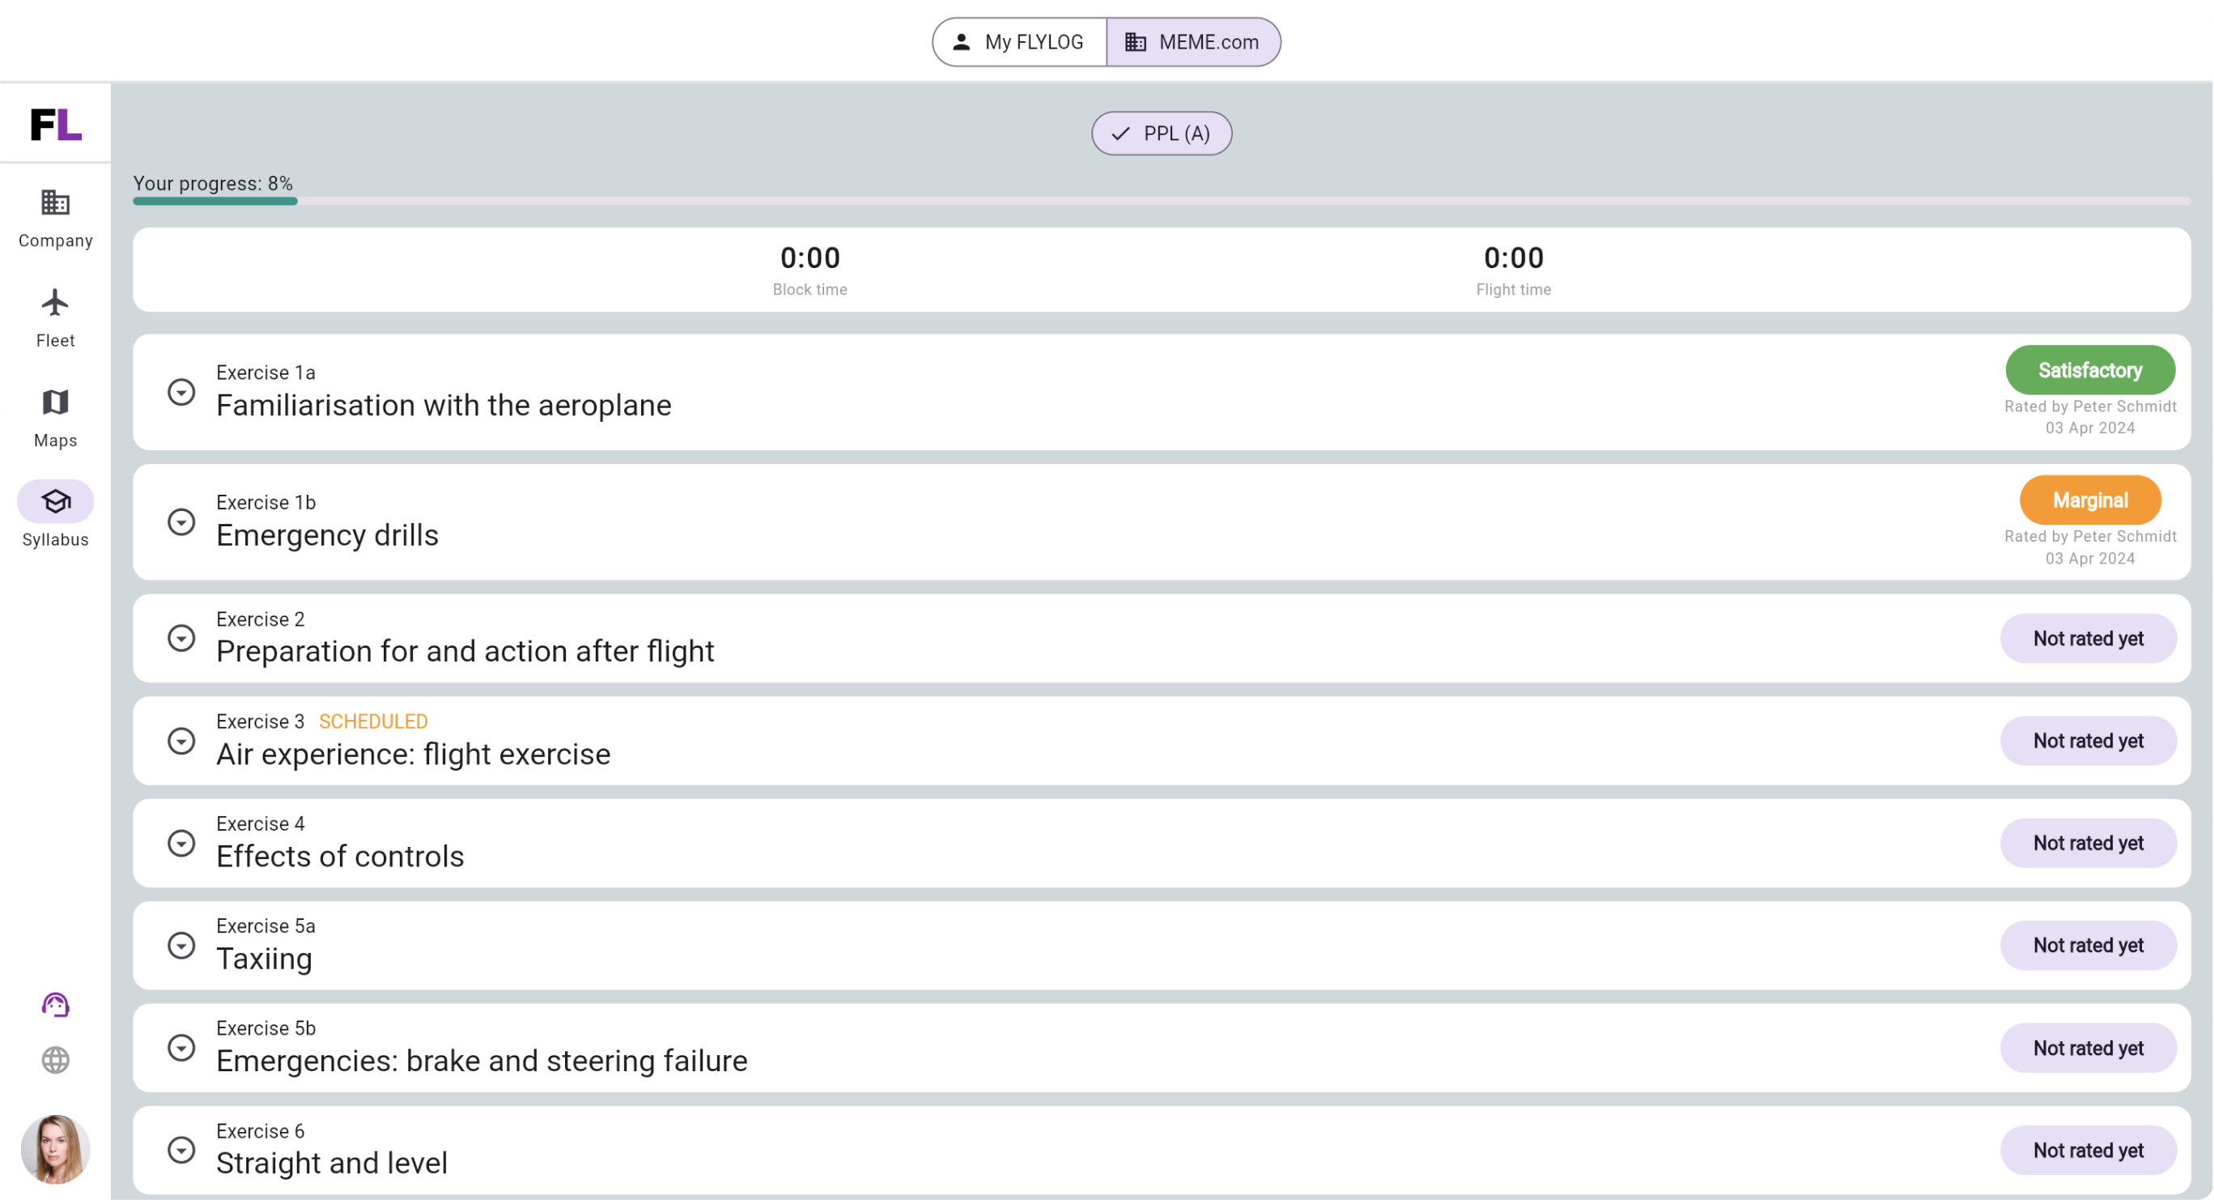
Task: Click the Straight and level title
Action: 332,1163
